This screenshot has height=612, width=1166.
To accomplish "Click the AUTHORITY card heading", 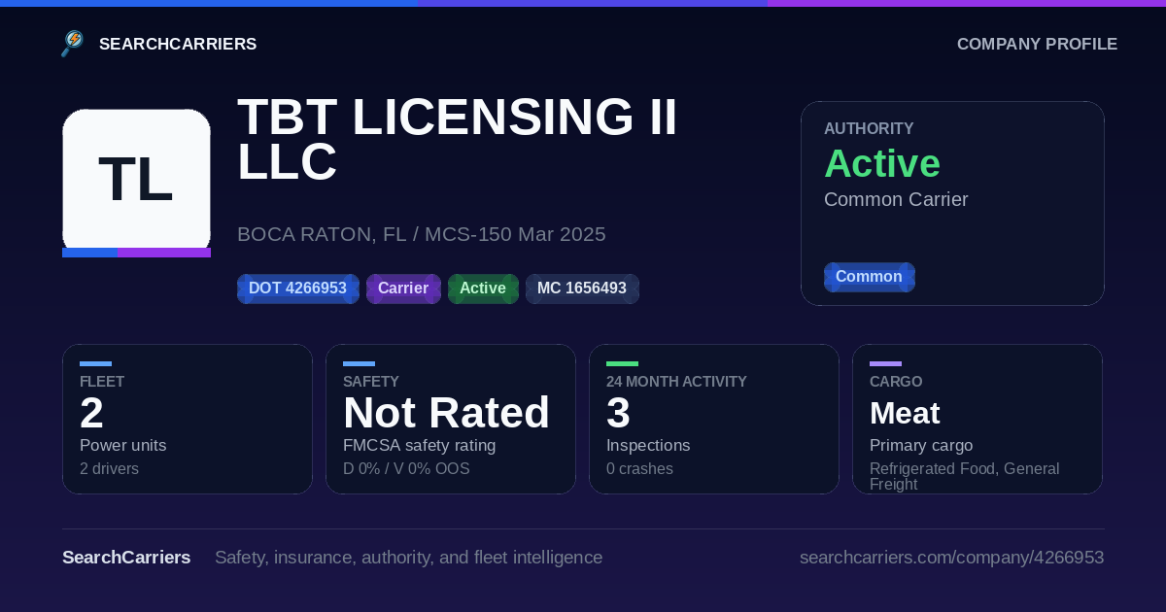I will point(869,128).
